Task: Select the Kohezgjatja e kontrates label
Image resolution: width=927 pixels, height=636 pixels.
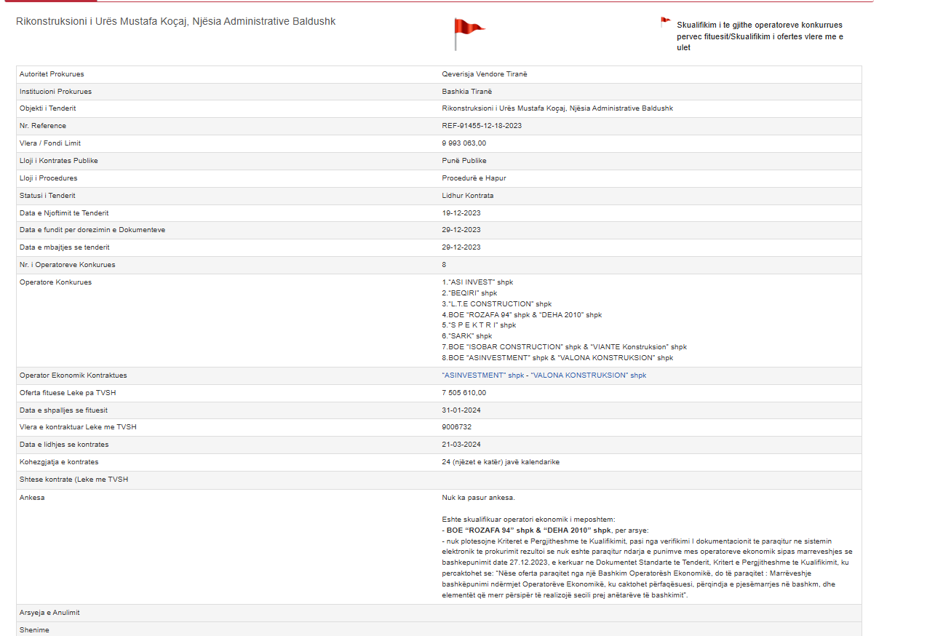Action: [59, 462]
